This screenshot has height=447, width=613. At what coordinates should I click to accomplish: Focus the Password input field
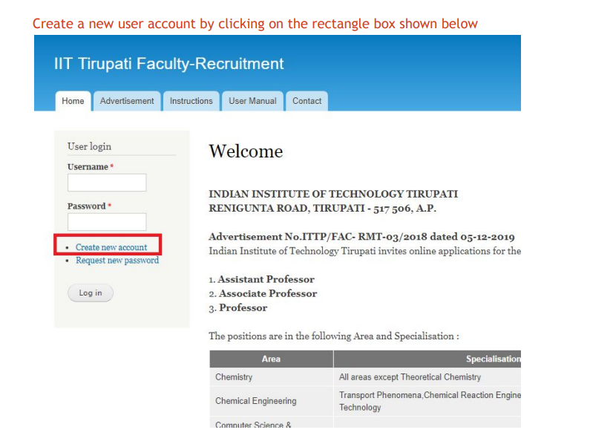107,222
